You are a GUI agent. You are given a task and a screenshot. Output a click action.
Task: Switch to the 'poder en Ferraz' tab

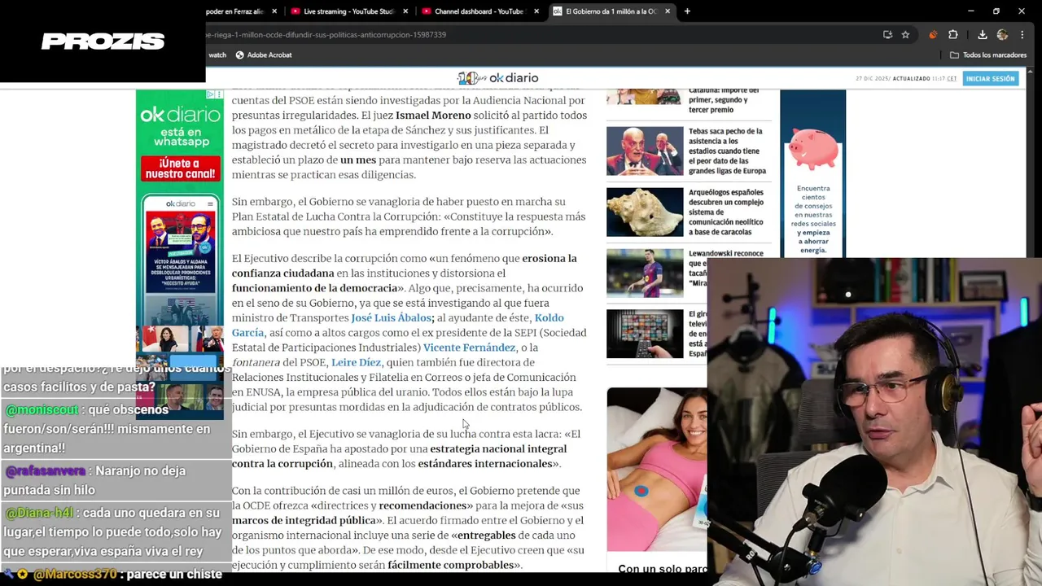[236, 11]
